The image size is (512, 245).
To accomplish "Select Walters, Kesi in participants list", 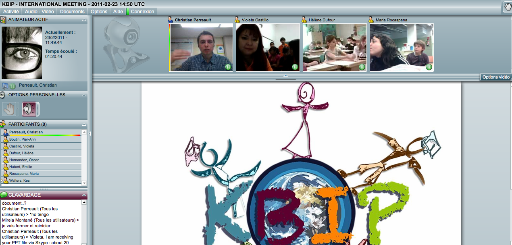I will pos(20,181).
